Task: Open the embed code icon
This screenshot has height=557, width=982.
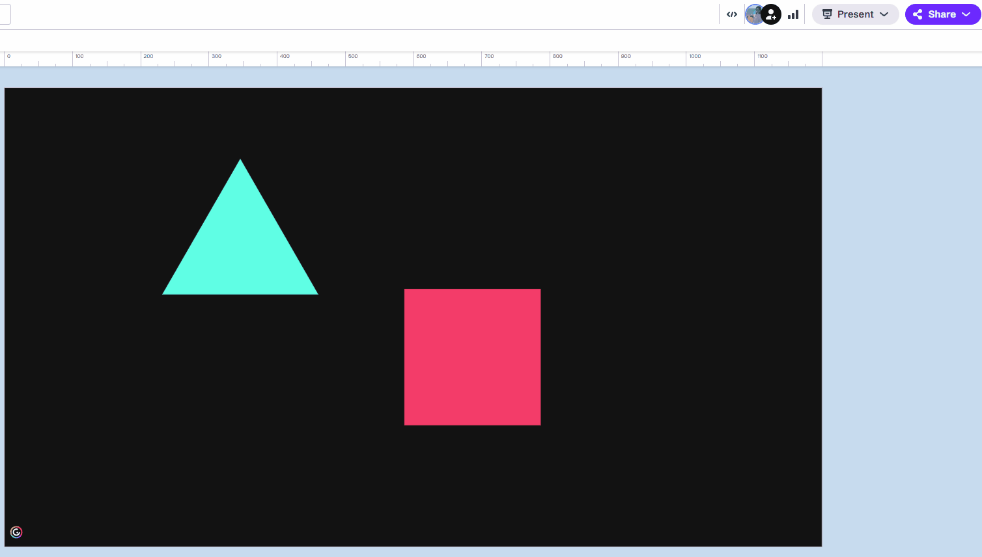Action: (x=732, y=14)
